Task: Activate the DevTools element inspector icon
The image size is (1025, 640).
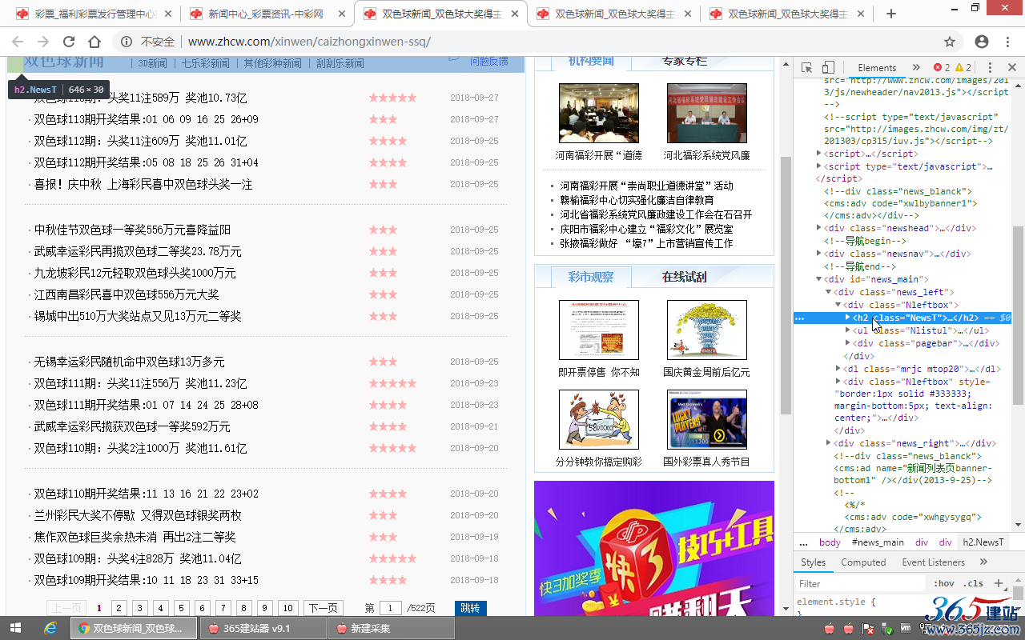Action: pos(807,67)
